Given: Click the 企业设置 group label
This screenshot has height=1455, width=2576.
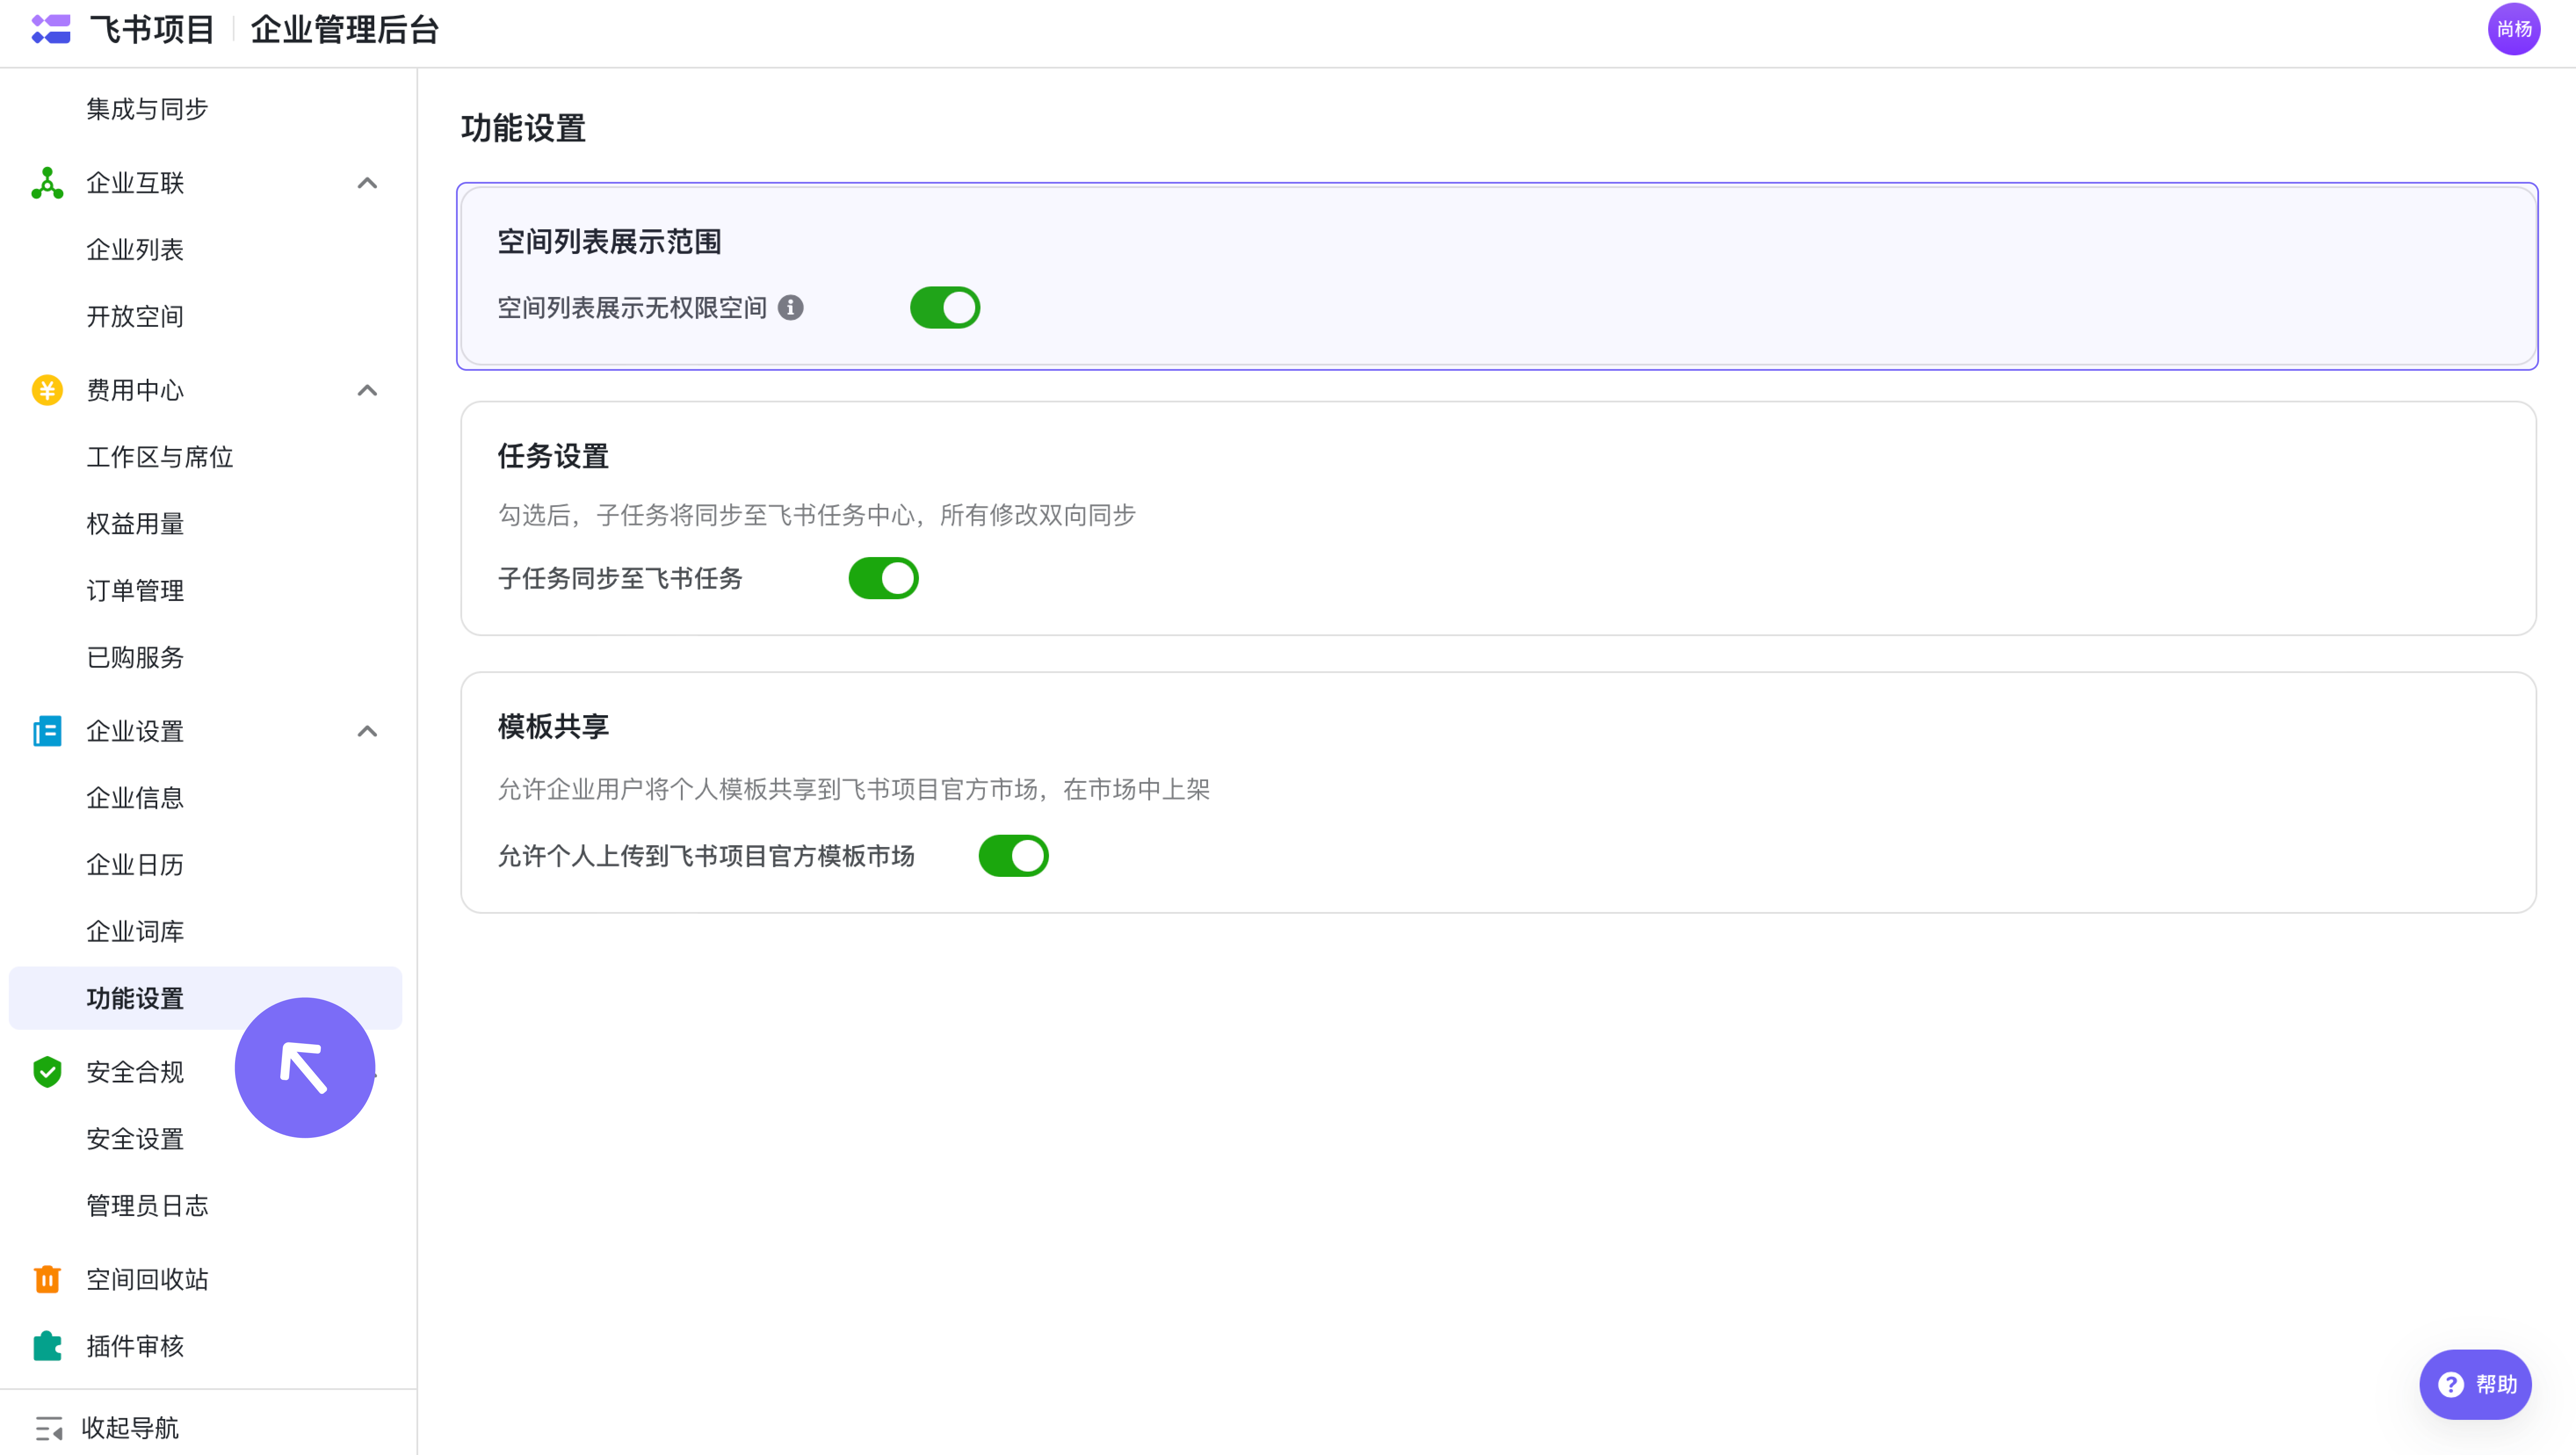Looking at the screenshot, I should point(135,731).
